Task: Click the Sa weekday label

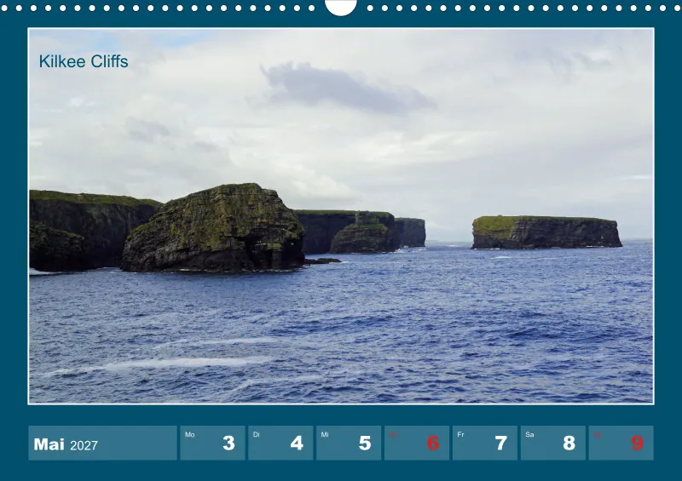Action: (x=529, y=434)
